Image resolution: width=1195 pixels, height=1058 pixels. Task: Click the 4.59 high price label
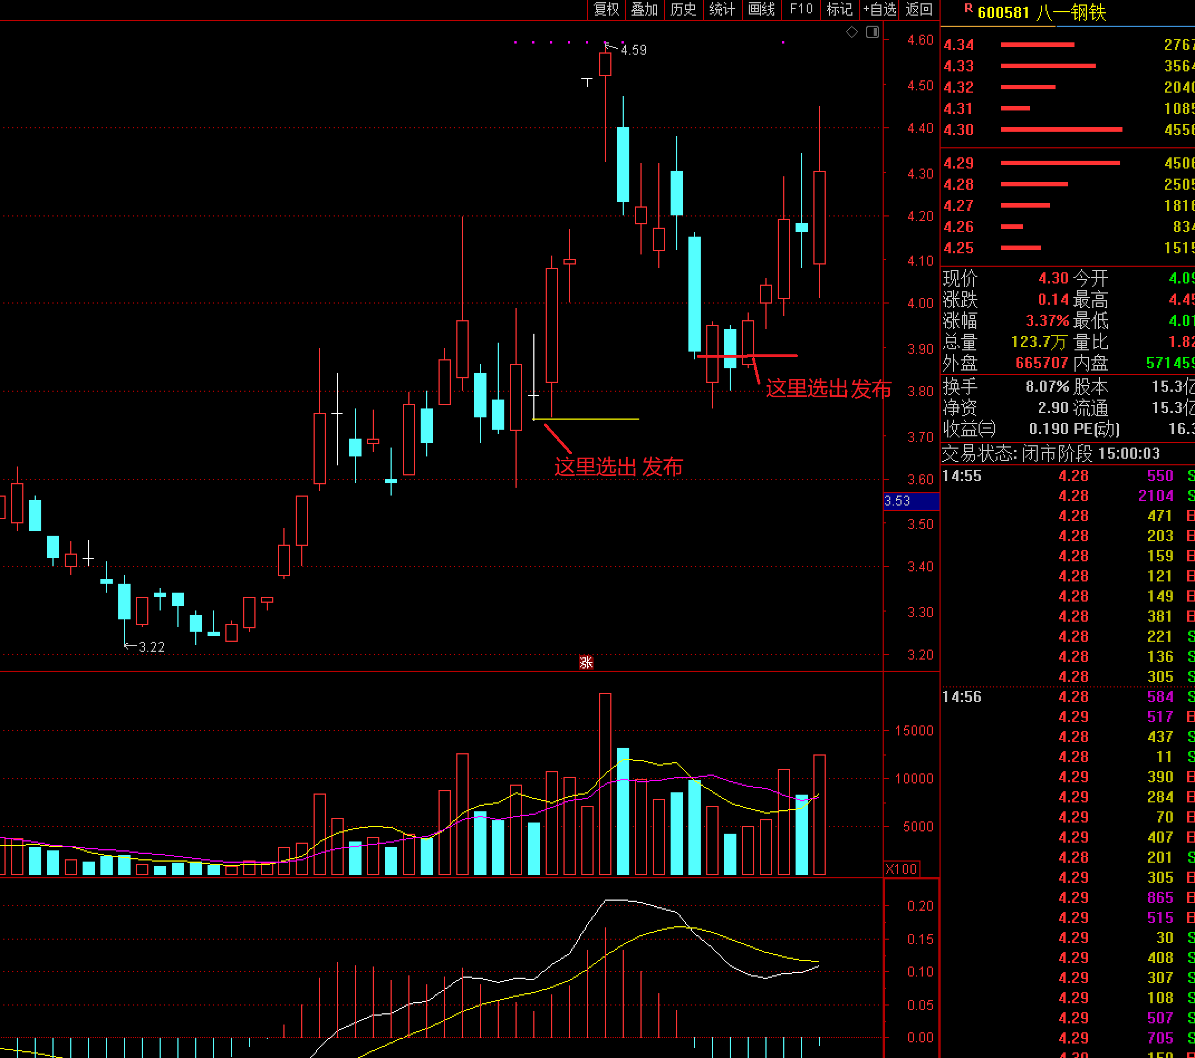tap(633, 50)
